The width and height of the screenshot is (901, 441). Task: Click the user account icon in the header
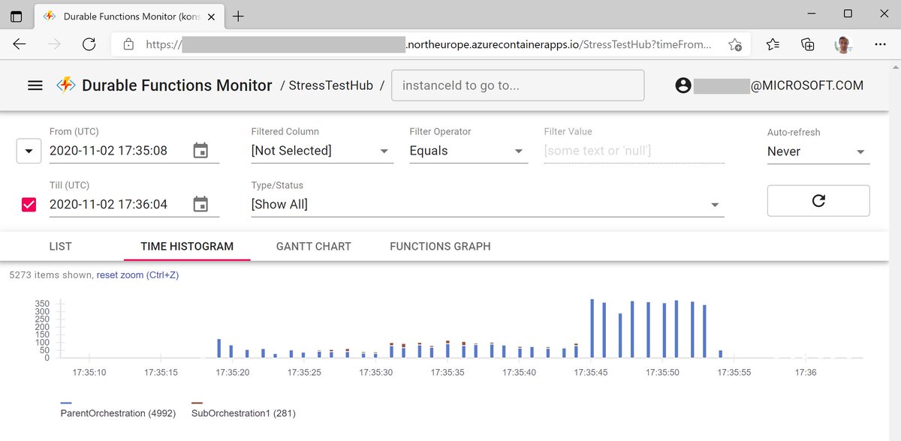pos(682,85)
